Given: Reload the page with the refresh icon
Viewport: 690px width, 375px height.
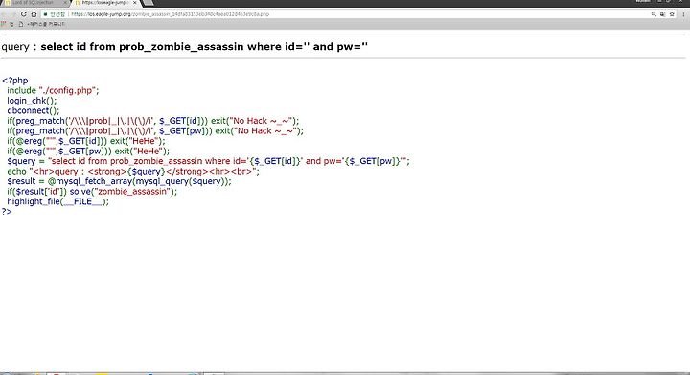Looking at the screenshot, I should pos(23,14).
